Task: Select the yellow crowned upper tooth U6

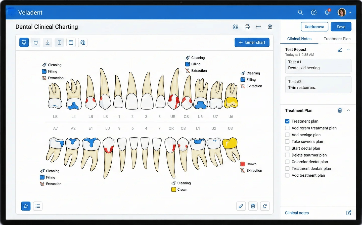Action: pos(231,96)
